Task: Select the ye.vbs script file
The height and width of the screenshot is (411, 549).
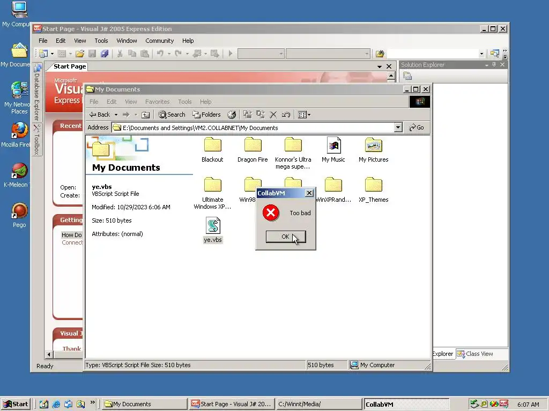Action: tap(213, 230)
